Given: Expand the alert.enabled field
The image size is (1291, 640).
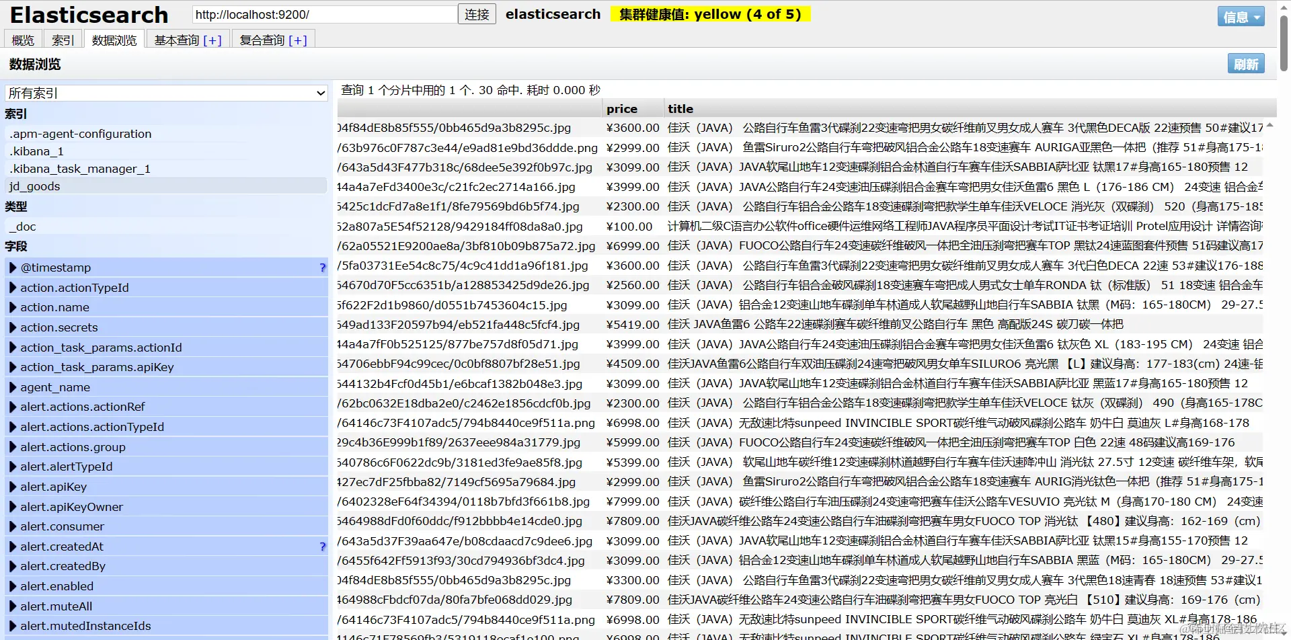Looking at the screenshot, I should [x=166, y=586].
